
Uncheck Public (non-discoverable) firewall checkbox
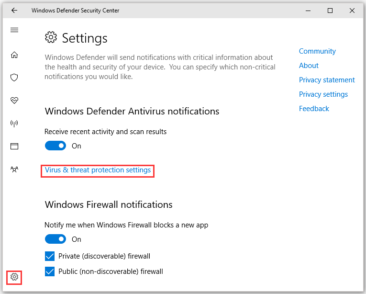pos(50,271)
